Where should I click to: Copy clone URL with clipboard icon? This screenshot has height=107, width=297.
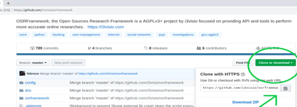286,88
